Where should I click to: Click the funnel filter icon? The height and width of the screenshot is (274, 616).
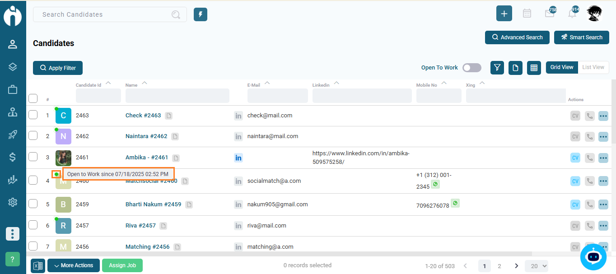(497, 68)
